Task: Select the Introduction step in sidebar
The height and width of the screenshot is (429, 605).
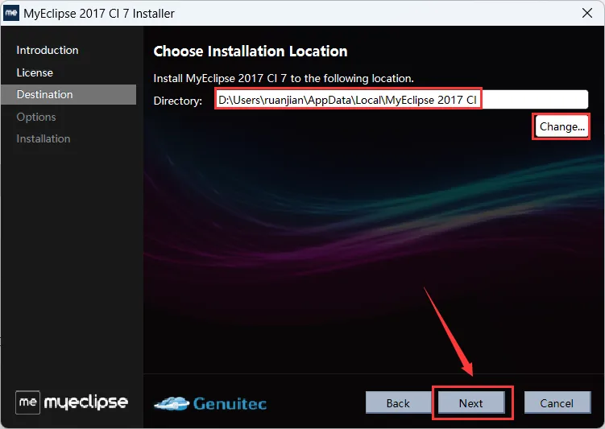Action: point(48,50)
